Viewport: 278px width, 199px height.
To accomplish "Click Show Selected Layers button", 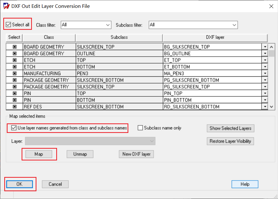I will click(230, 128).
